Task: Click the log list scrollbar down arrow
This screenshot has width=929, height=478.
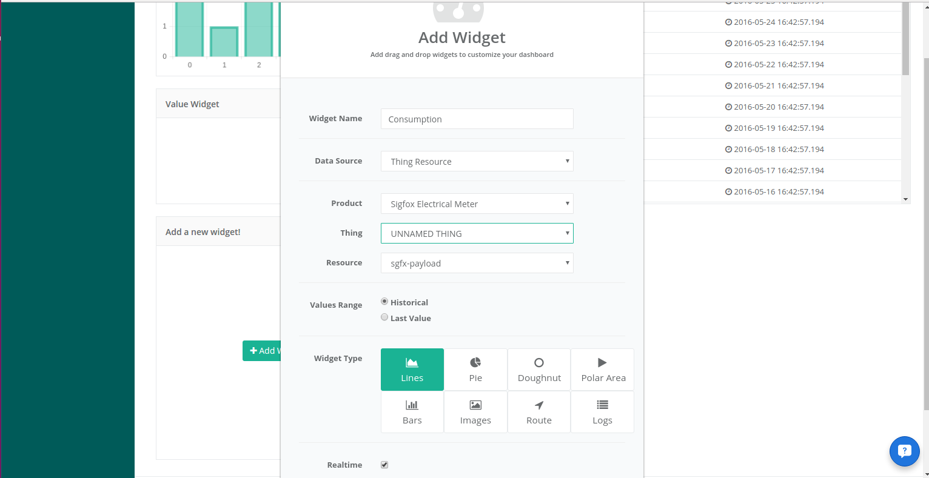Action: pyautogui.click(x=906, y=199)
